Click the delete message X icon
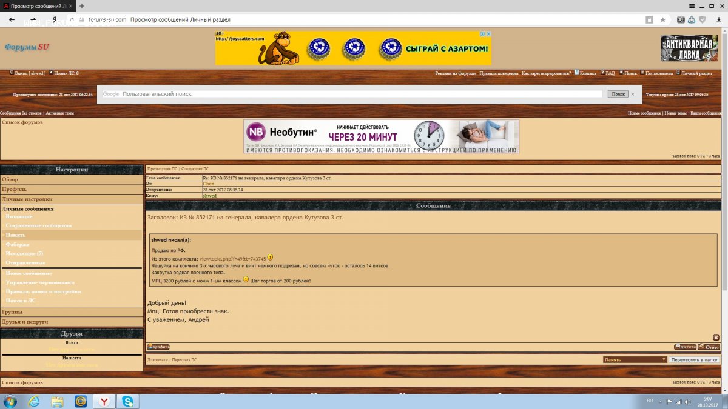This screenshot has height=409, width=728. tap(716, 338)
